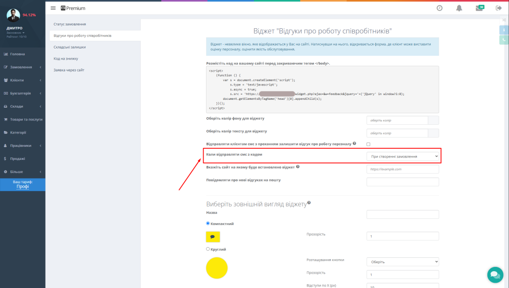
Task: Open the SMS sending time dropdown
Action: click(x=402, y=156)
